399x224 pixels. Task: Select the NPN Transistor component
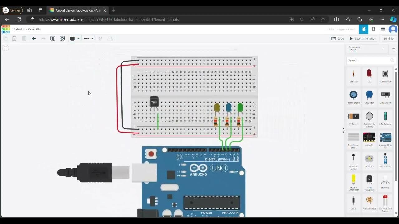(369, 182)
